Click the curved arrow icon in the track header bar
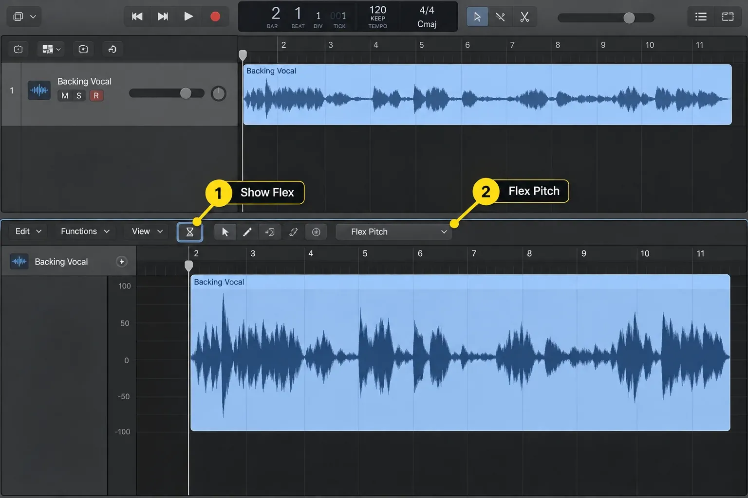 (112, 49)
